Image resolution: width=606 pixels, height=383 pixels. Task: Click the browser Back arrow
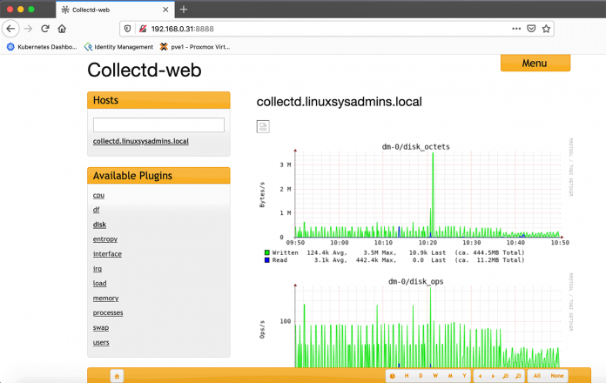coord(10,29)
